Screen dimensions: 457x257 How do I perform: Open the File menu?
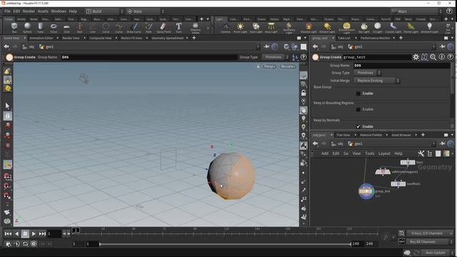click(7, 11)
